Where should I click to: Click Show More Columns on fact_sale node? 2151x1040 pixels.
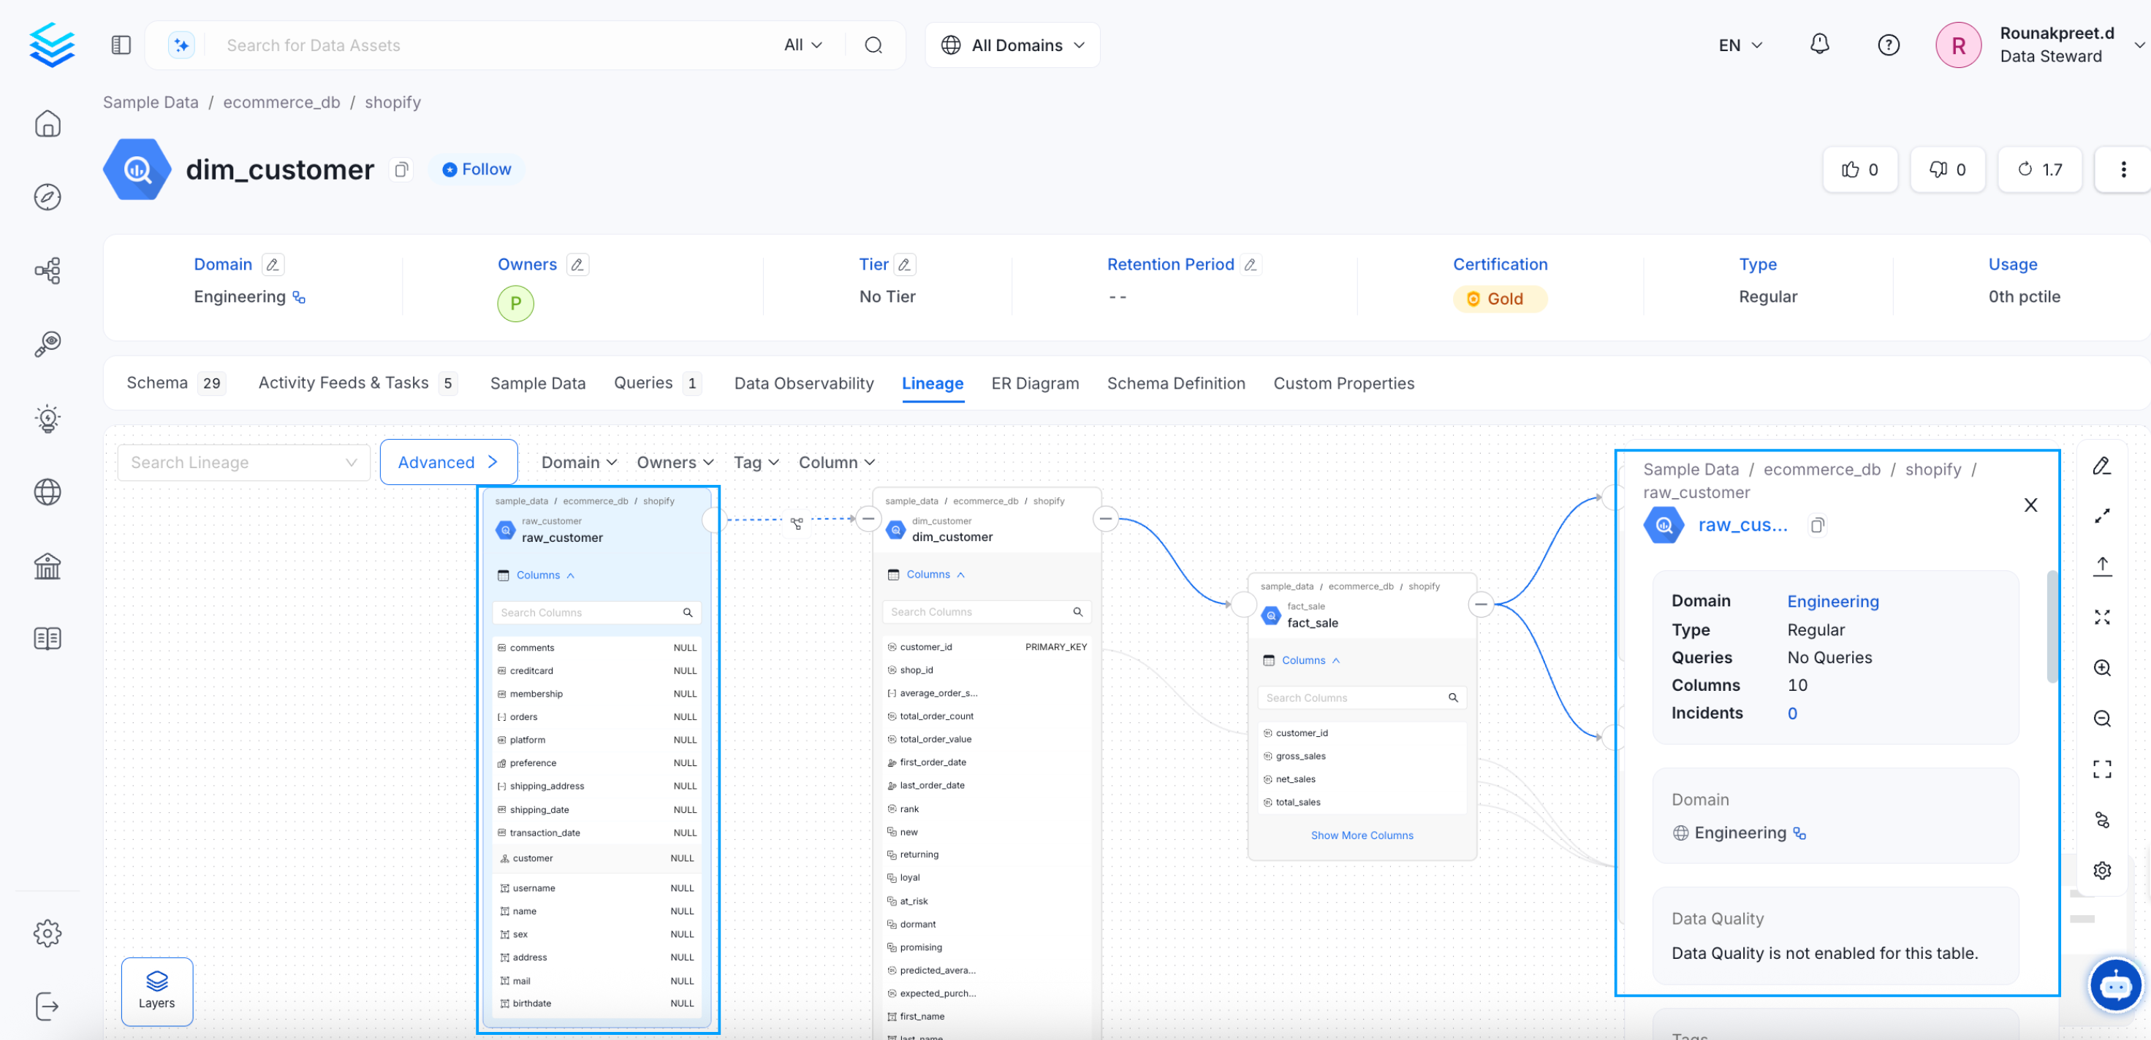[x=1362, y=835]
